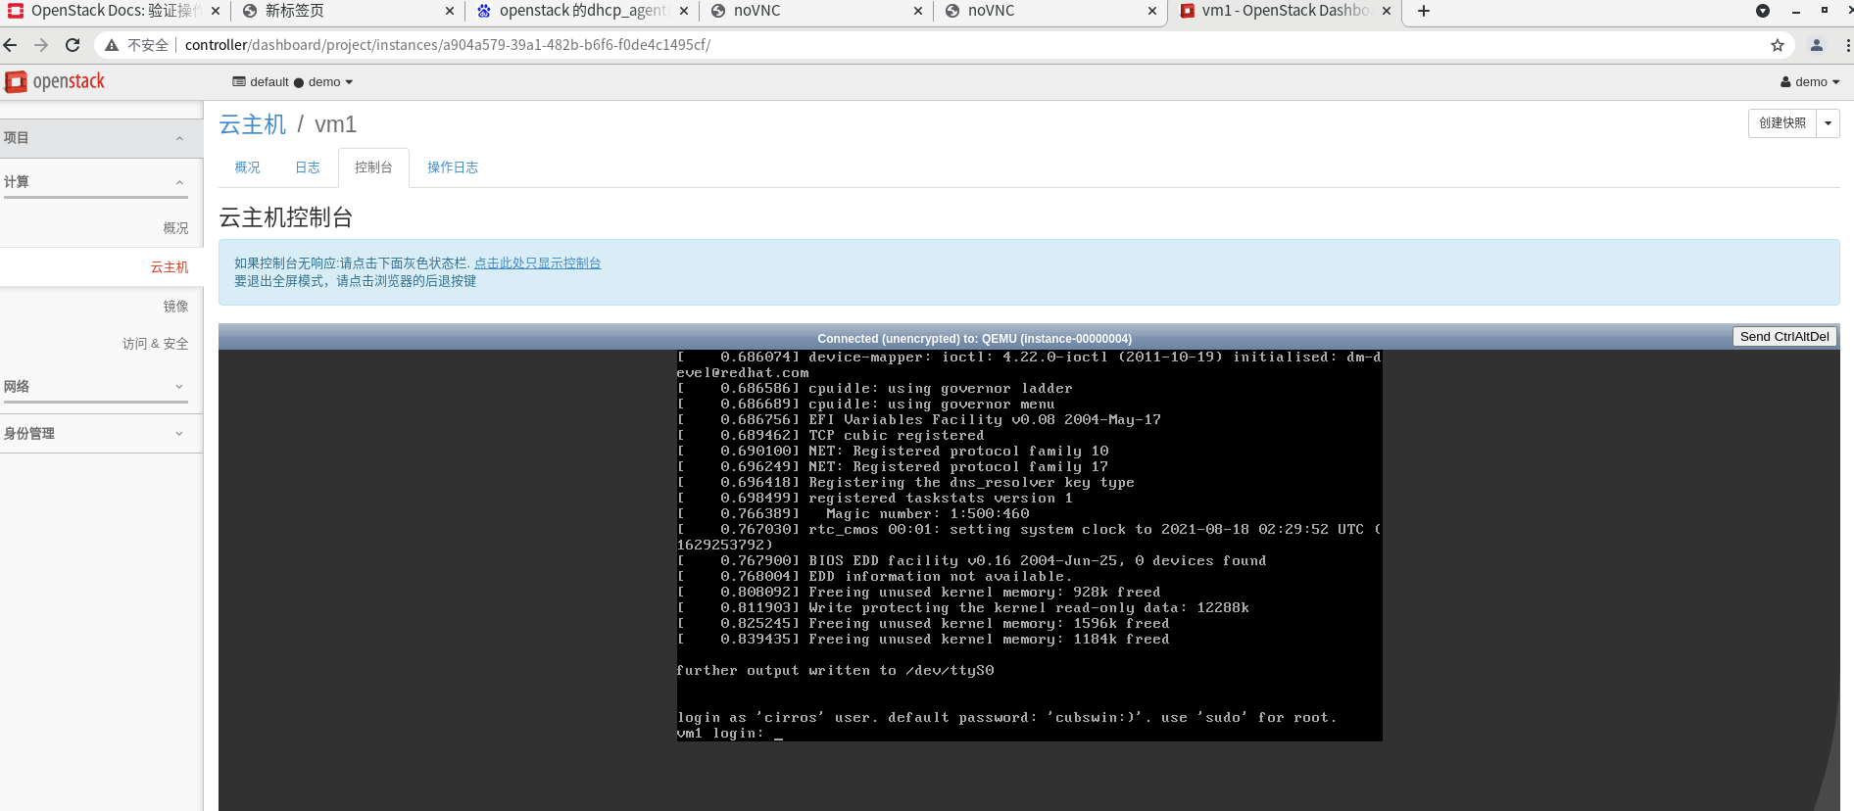The height and width of the screenshot is (811, 1854).
Task: Select the 控制台 instance tab
Action: (x=373, y=167)
